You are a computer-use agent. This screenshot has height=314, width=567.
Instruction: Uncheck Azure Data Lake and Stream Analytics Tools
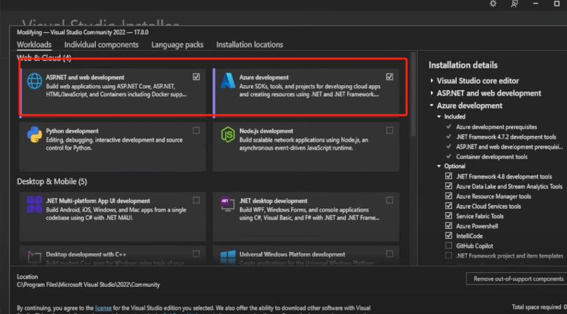pos(448,186)
